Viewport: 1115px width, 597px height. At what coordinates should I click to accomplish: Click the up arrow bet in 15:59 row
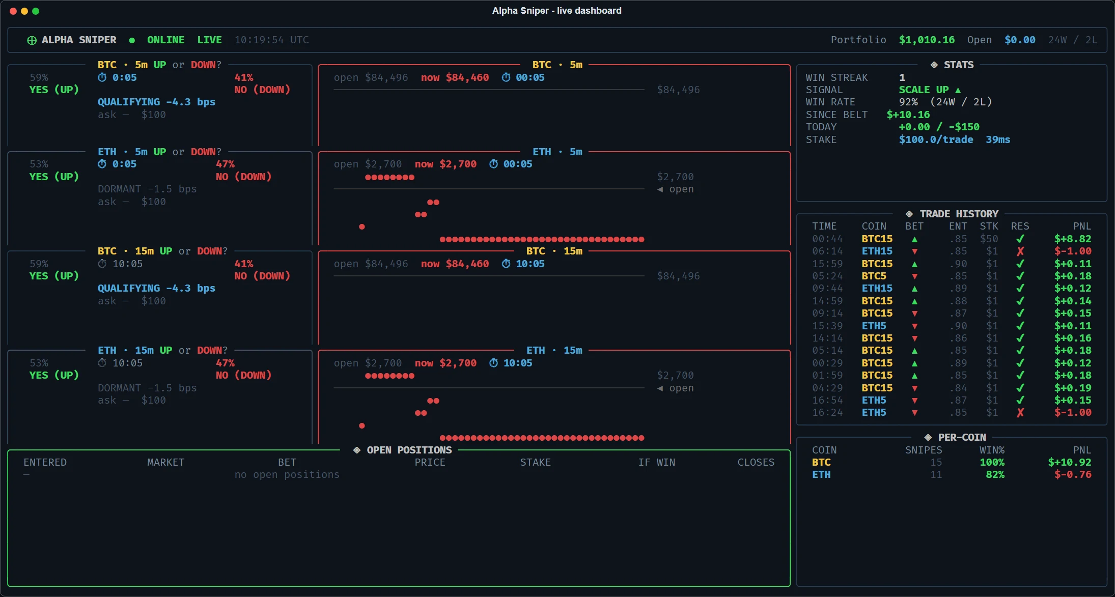[x=915, y=264]
